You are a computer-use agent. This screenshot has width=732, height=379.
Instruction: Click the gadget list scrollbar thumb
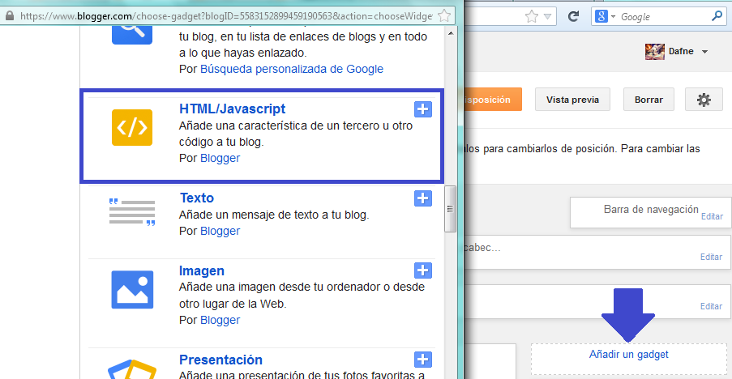point(450,209)
